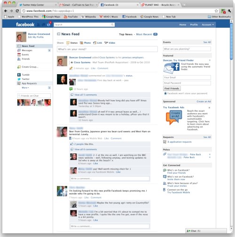This screenshot has height=237, width=235.
Task: Select the Facebook browser tab
Action: click(x=119, y=5)
